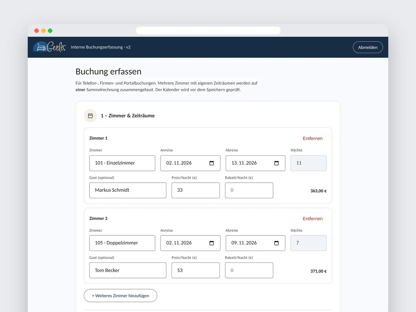Click the red close window dot
The height and width of the screenshot is (312, 416).
pyautogui.click(x=37, y=31)
